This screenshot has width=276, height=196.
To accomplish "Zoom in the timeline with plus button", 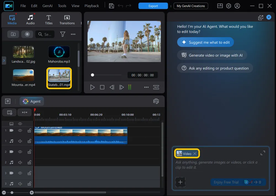I will coord(32,192).
